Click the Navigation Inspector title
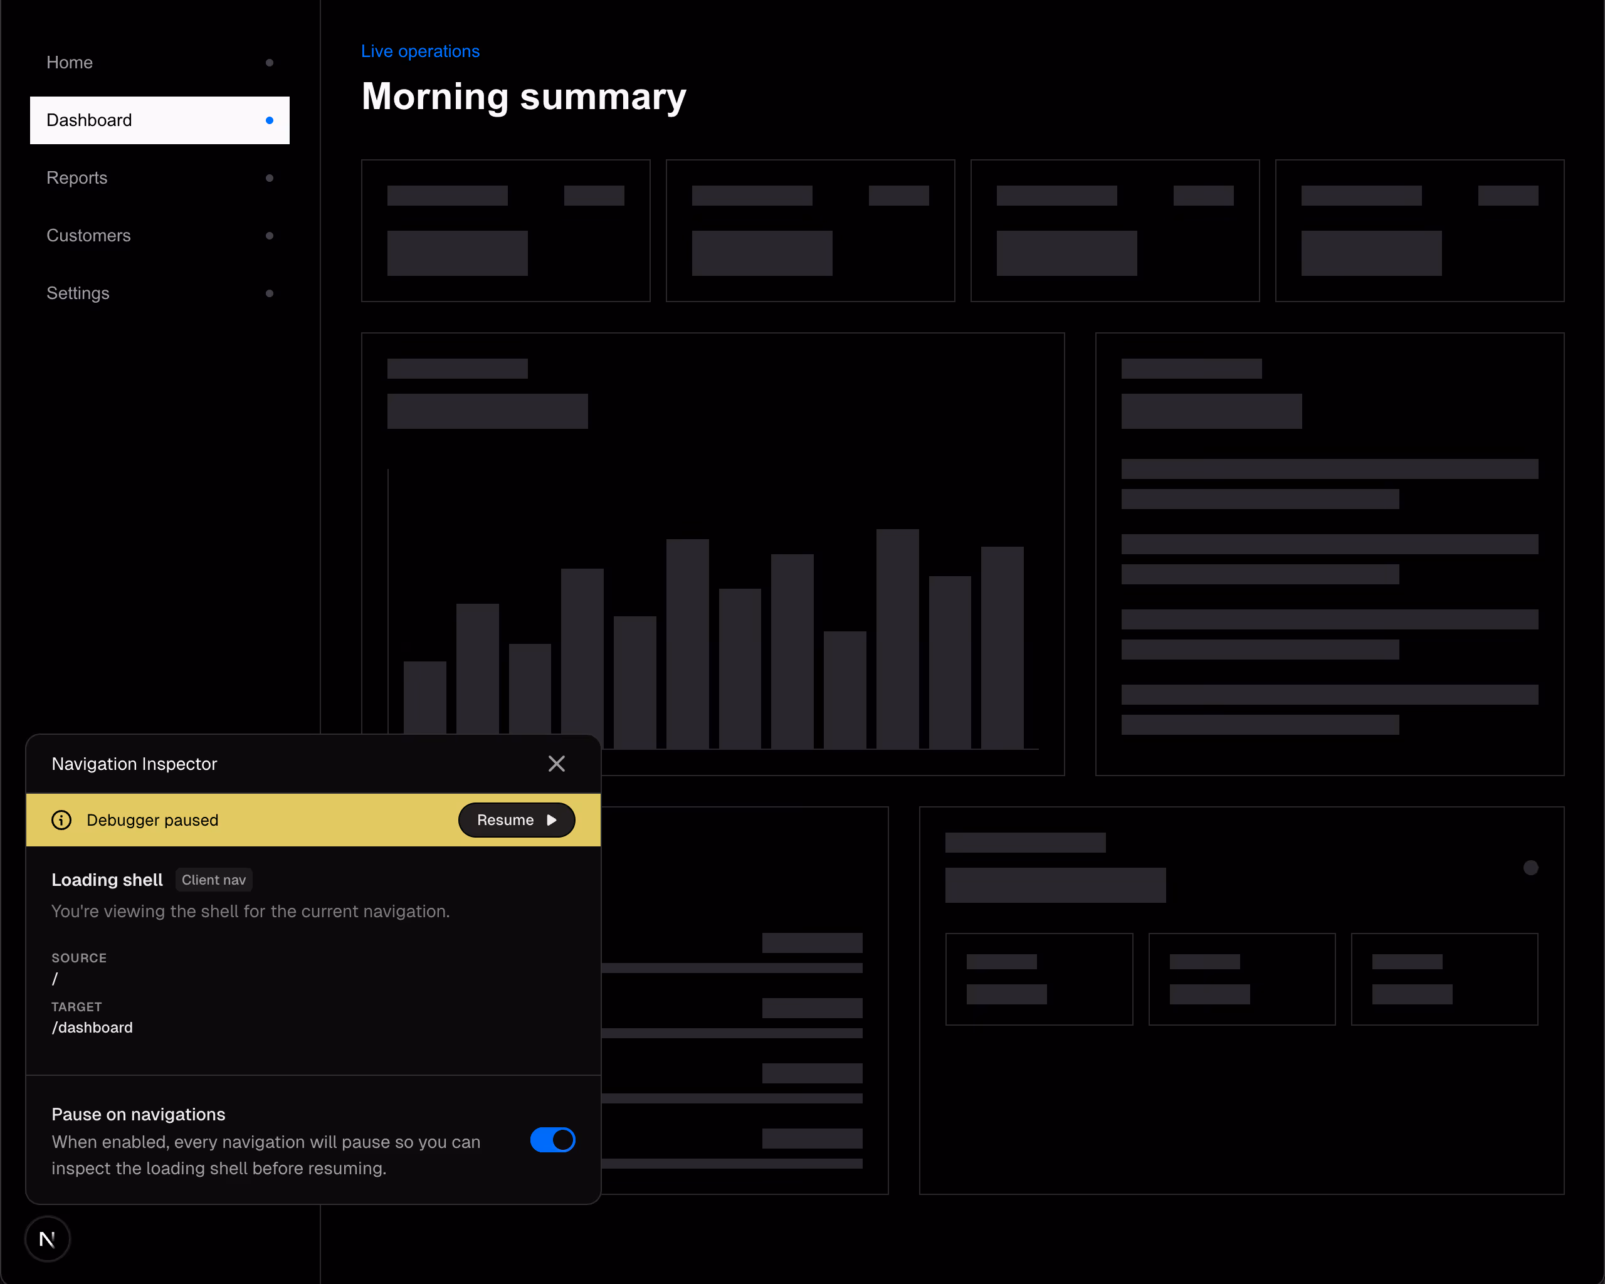Viewport: 1605px width, 1284px height. (x=134, y=764)
